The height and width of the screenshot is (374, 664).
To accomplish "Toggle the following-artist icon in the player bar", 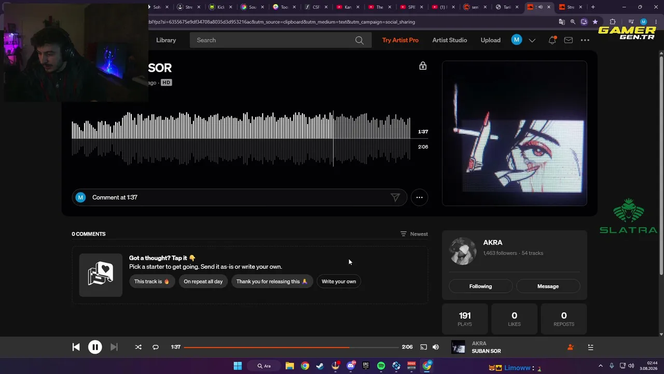I will (x=570, y=347).
